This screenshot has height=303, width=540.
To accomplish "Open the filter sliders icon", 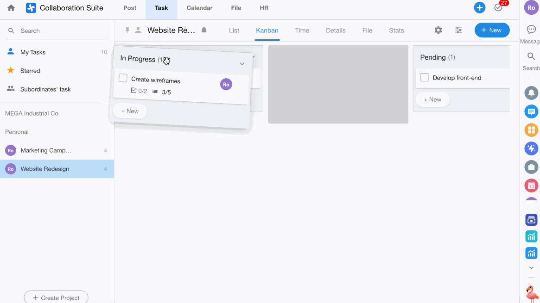I will [x=458, y=31].
